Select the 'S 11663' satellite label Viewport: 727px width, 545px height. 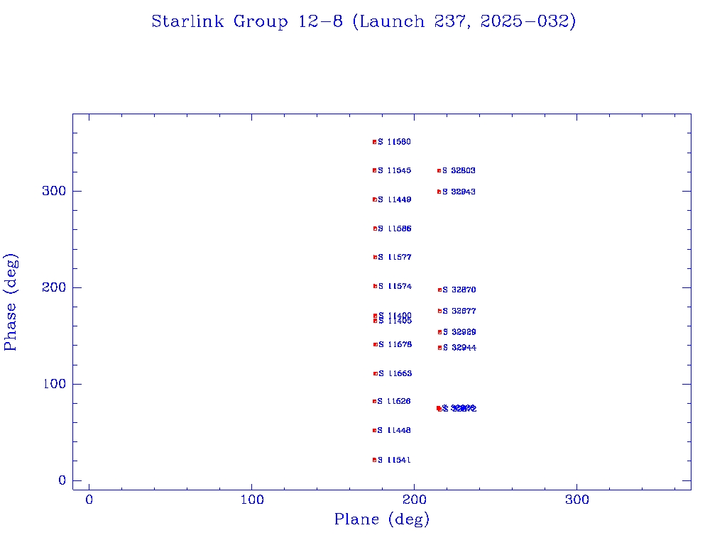[395, 373]
